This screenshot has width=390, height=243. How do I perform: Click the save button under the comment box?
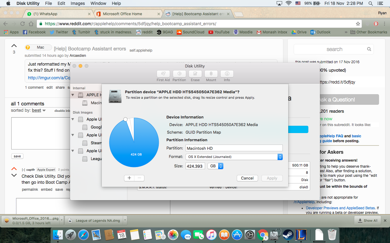(x=17, y=156)
